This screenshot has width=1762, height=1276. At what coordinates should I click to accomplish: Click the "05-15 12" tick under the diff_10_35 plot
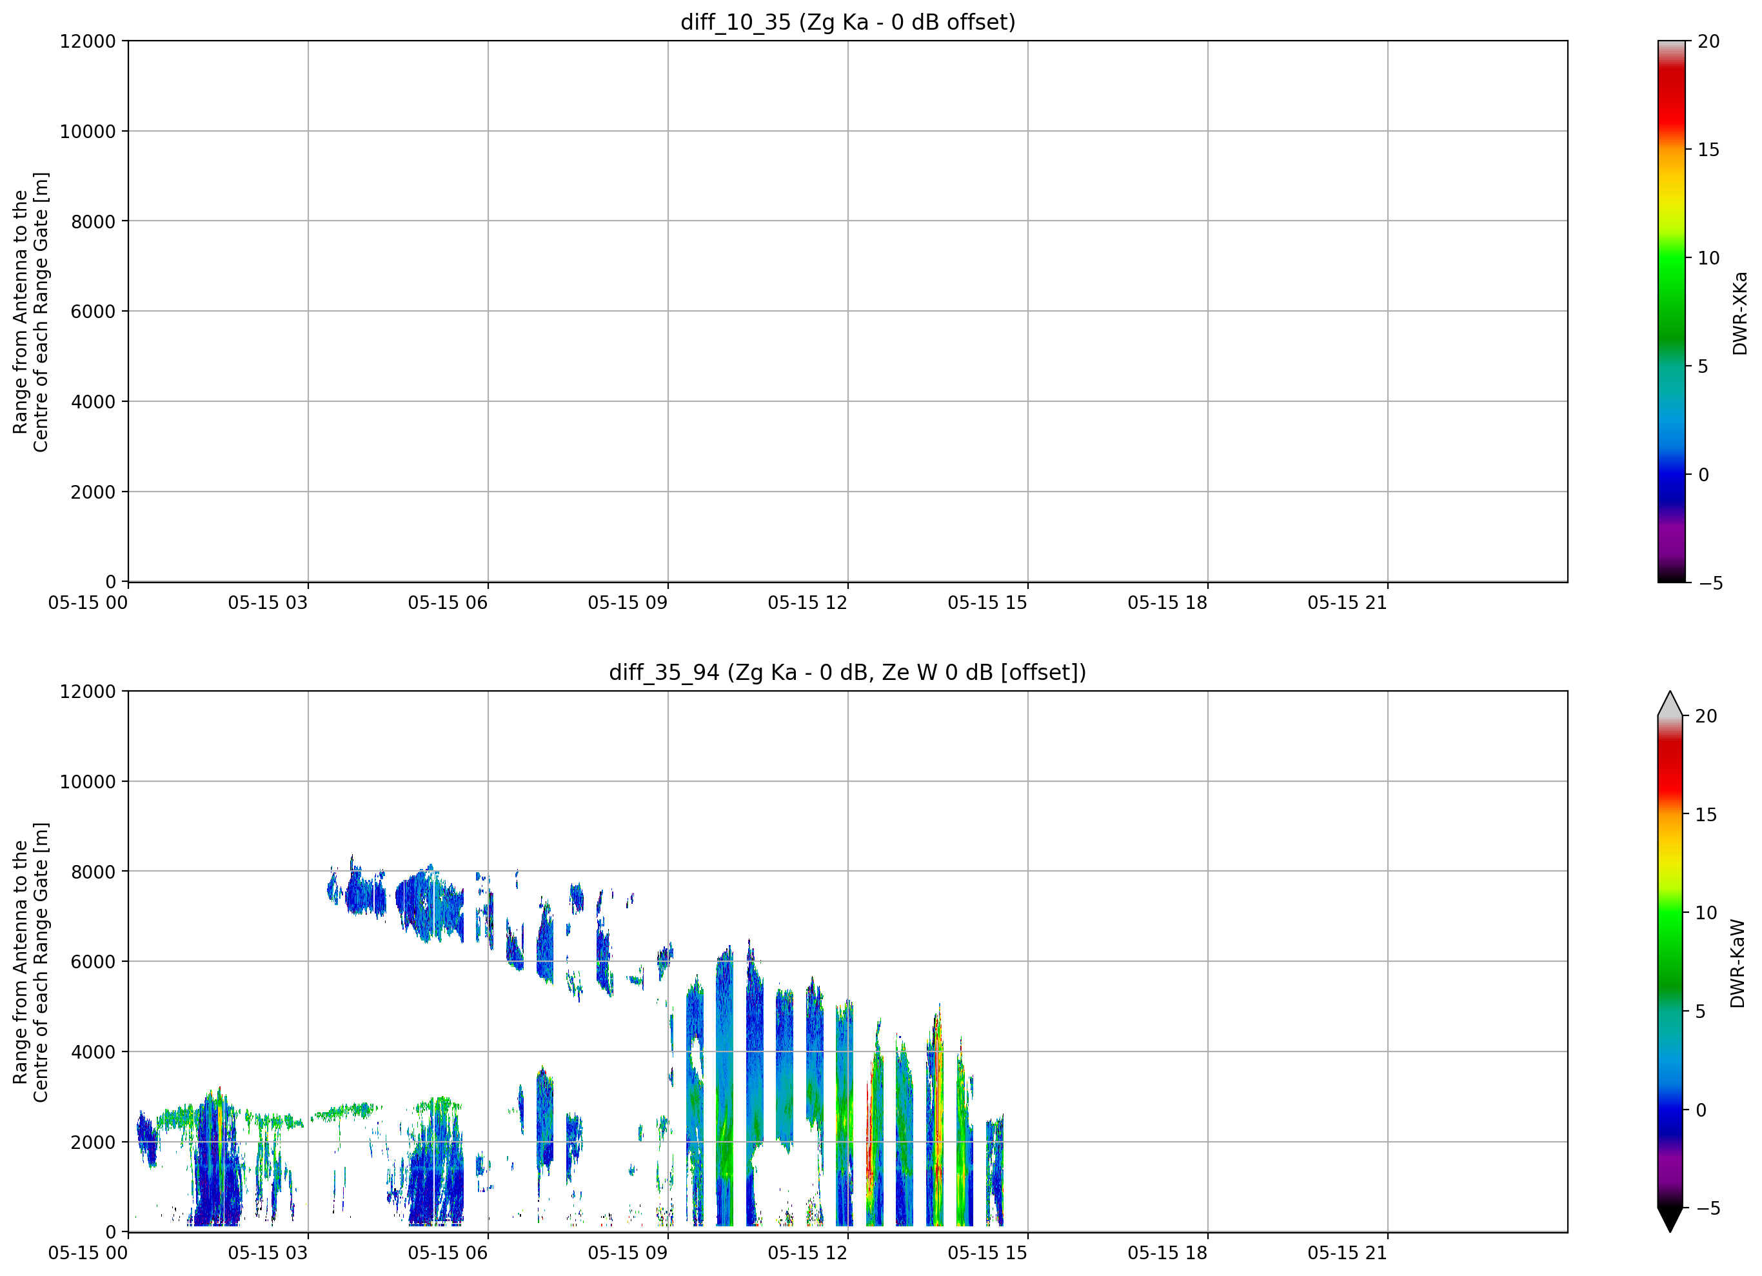click(807, 603)
